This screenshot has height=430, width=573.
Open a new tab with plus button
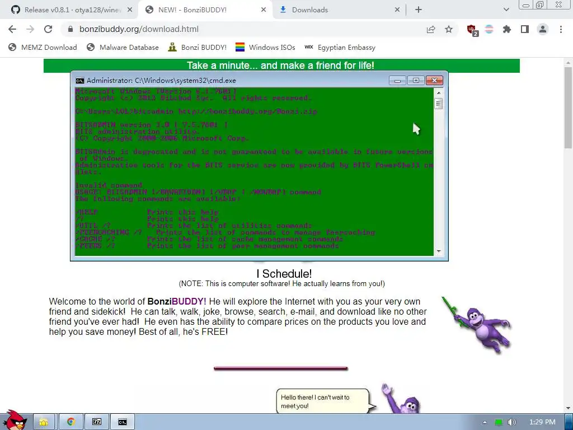pyautogui.click(x=419, y=10)
